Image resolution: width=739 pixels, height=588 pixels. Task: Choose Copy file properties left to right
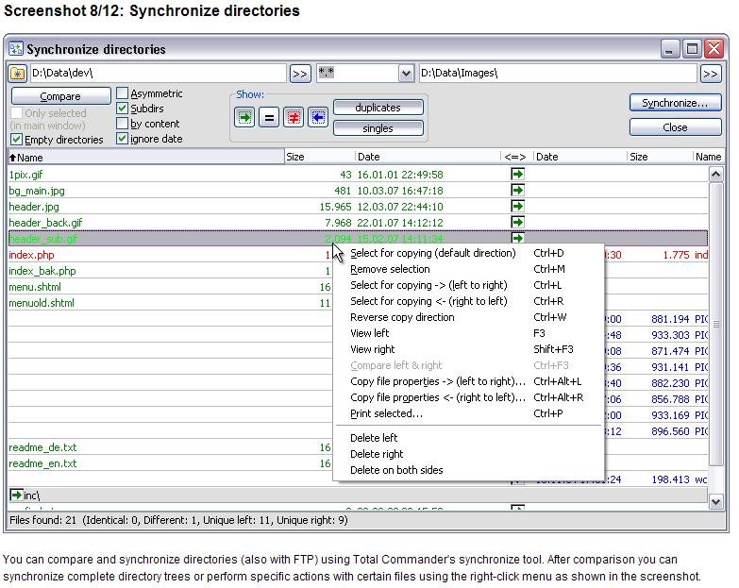coord(468,381)
